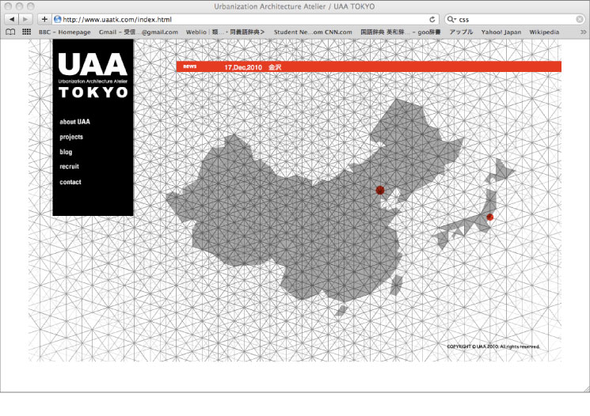The image size is (590, 416).
Task: Show Top Sites grid icon
Action: tap(26, 32)
